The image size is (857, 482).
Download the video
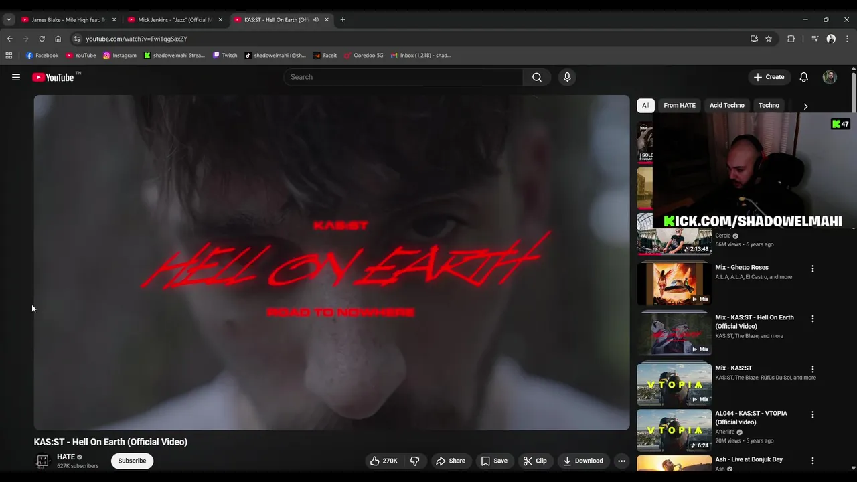583,461
